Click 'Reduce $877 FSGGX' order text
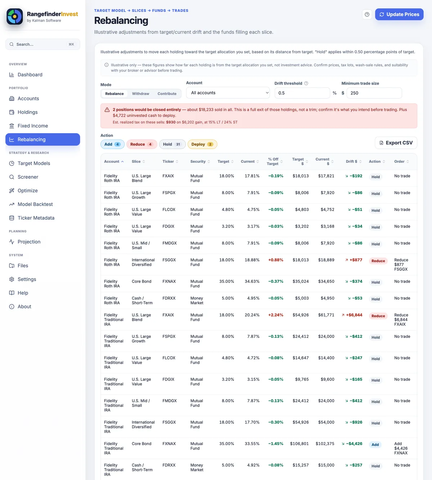 pyautogui.click(x=401, y=265)
